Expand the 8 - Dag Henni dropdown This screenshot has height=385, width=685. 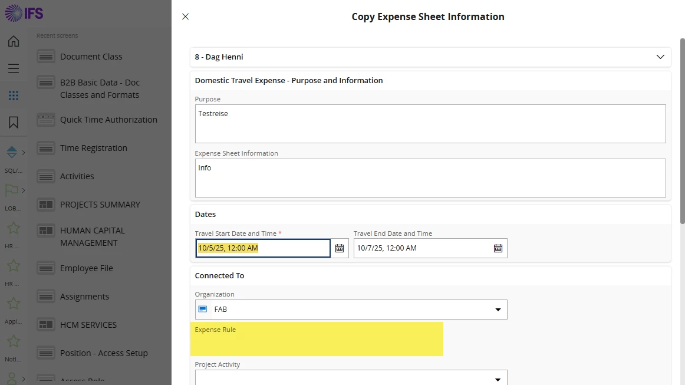pos(660,57)
